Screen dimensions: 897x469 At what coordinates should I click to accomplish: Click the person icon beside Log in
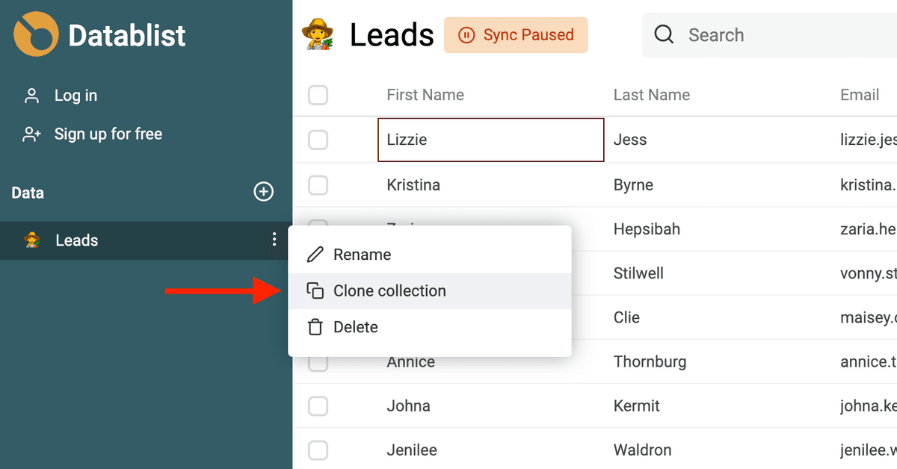coord(31,96)
